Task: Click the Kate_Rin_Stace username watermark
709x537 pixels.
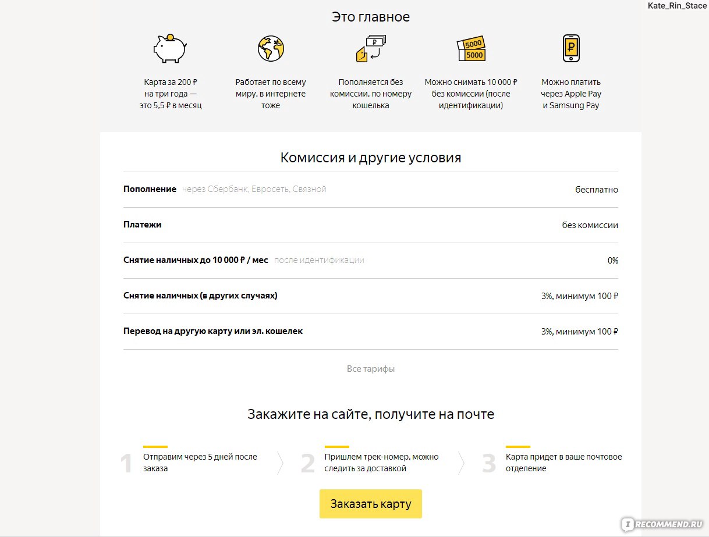Action: coord(677,6)
